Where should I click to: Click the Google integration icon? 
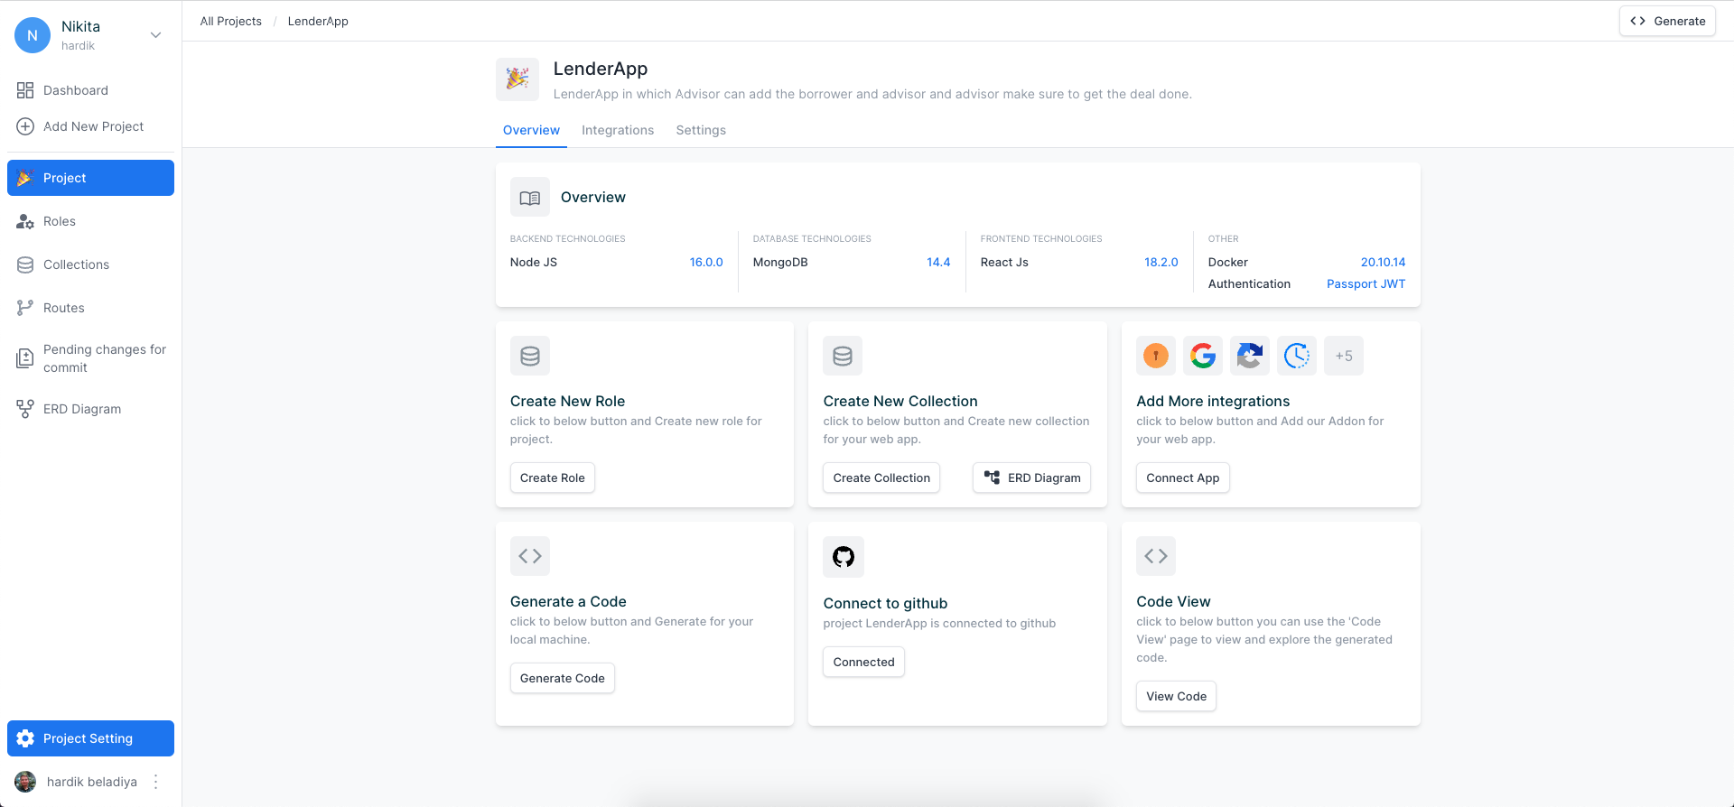coord(1203,356)
